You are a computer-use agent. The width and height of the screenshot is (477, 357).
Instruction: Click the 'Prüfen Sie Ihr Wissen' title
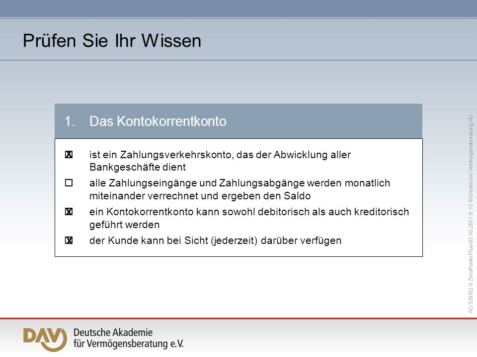pos(112,40)
